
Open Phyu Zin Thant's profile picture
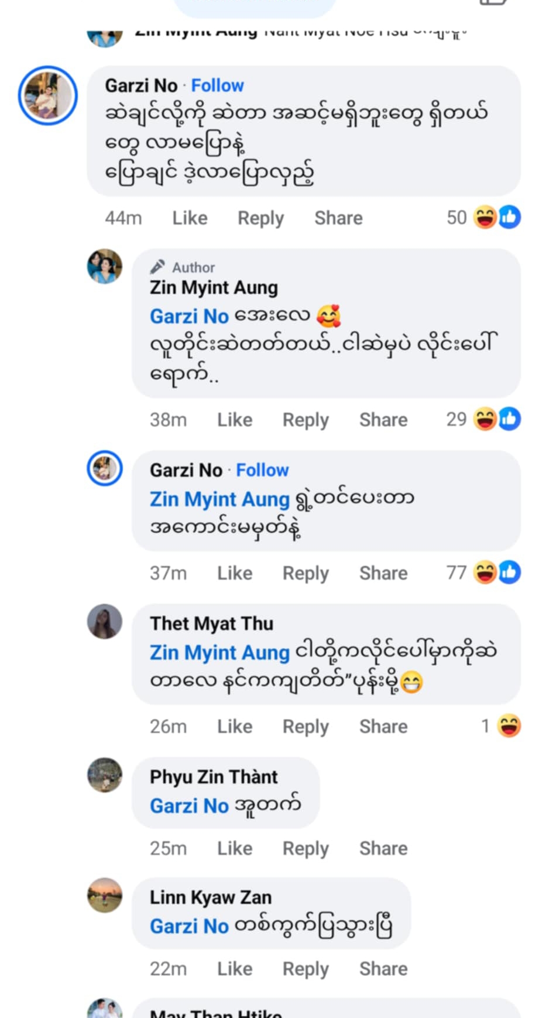click(x=105, y=774)
